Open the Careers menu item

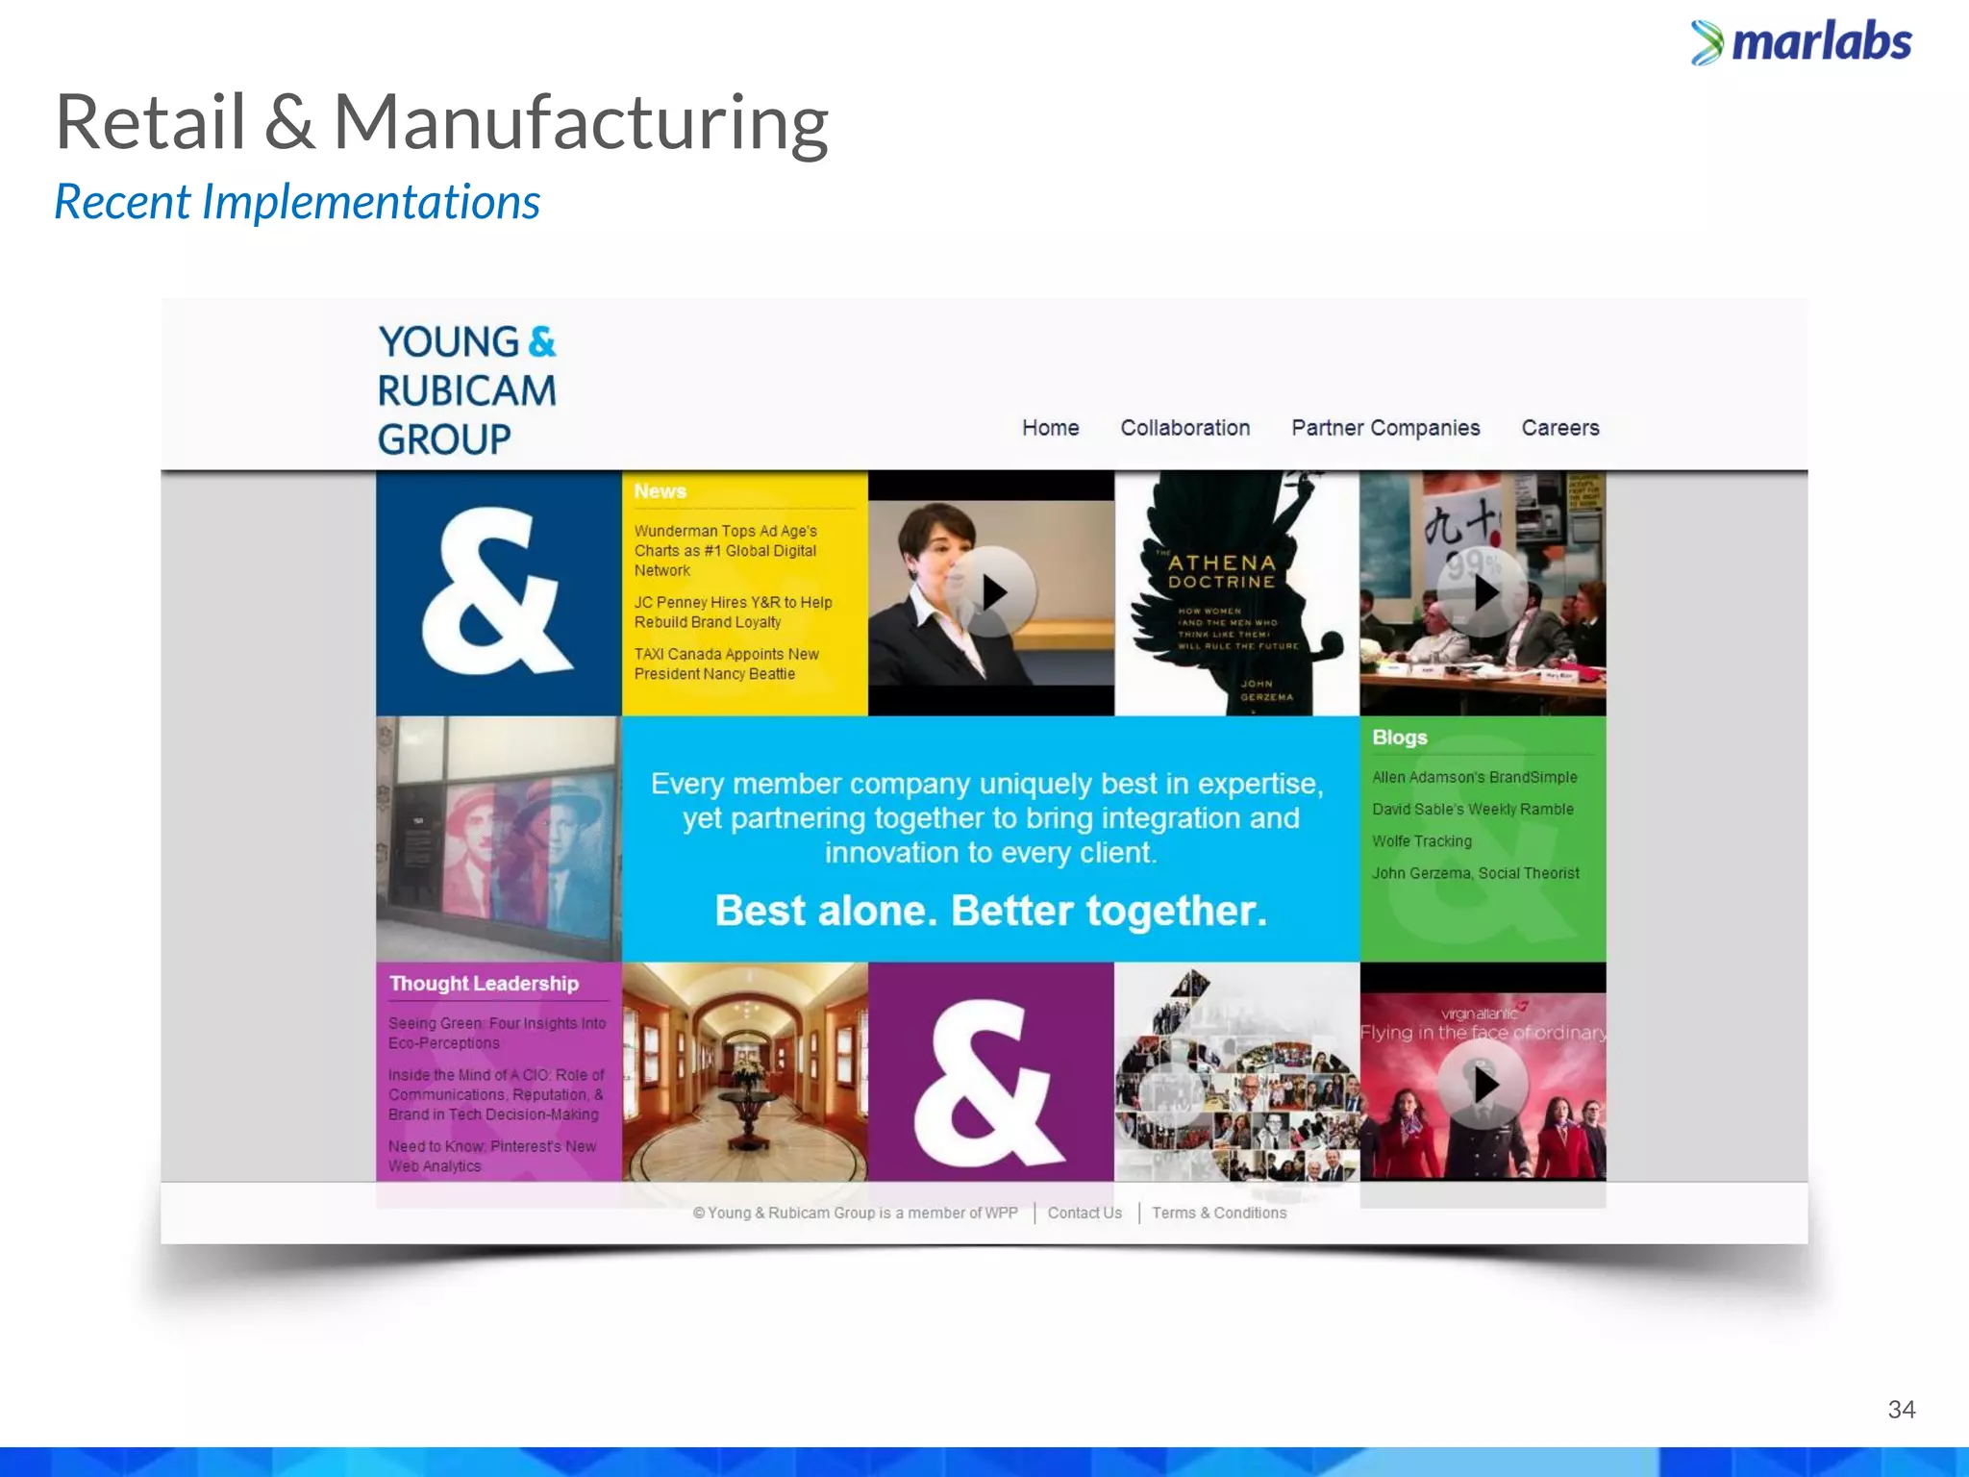1559,428
